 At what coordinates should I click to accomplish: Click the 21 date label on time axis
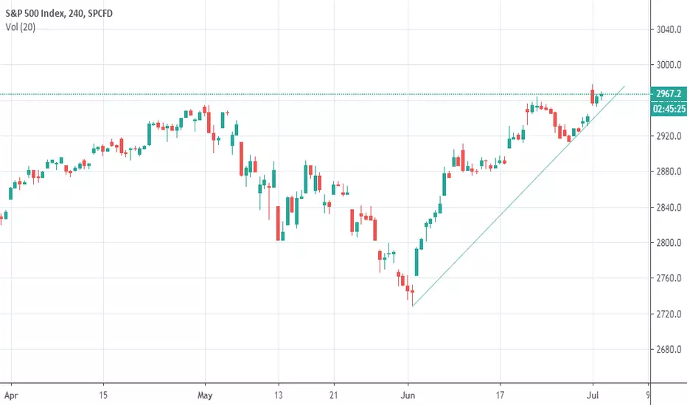333,395
